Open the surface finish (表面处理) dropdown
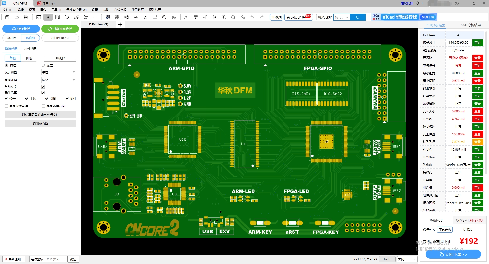The image size is (489, 264). (x=59, y=80)
